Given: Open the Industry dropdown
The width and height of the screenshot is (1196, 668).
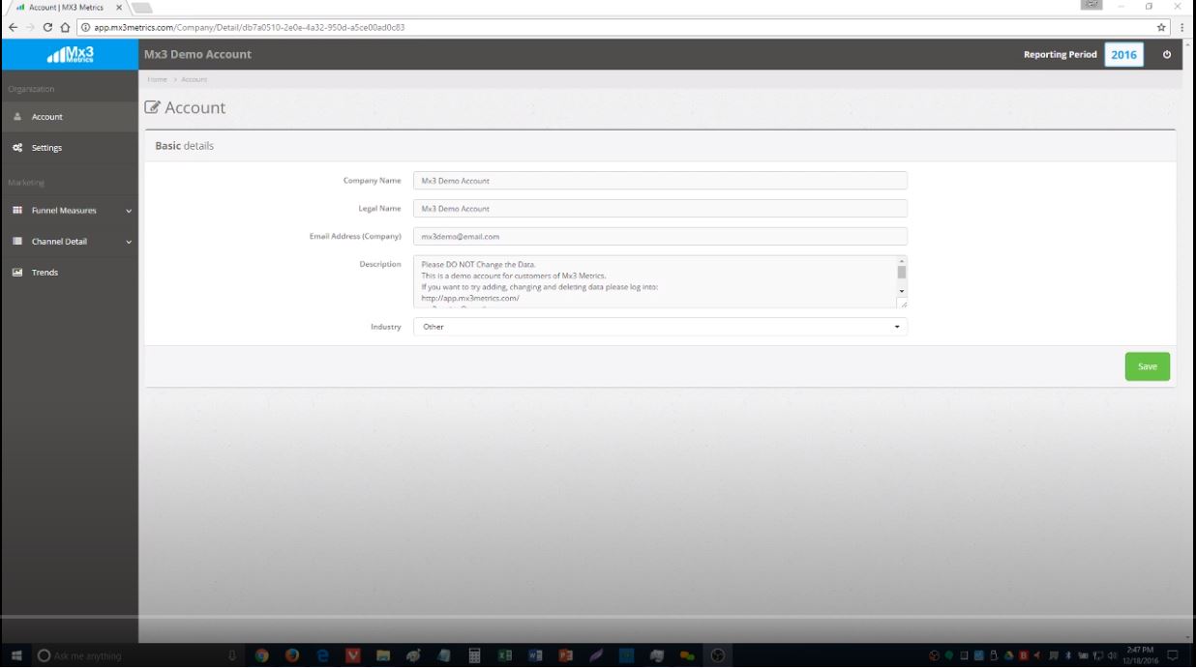Looking at the screenshot, I should (660, 327).
